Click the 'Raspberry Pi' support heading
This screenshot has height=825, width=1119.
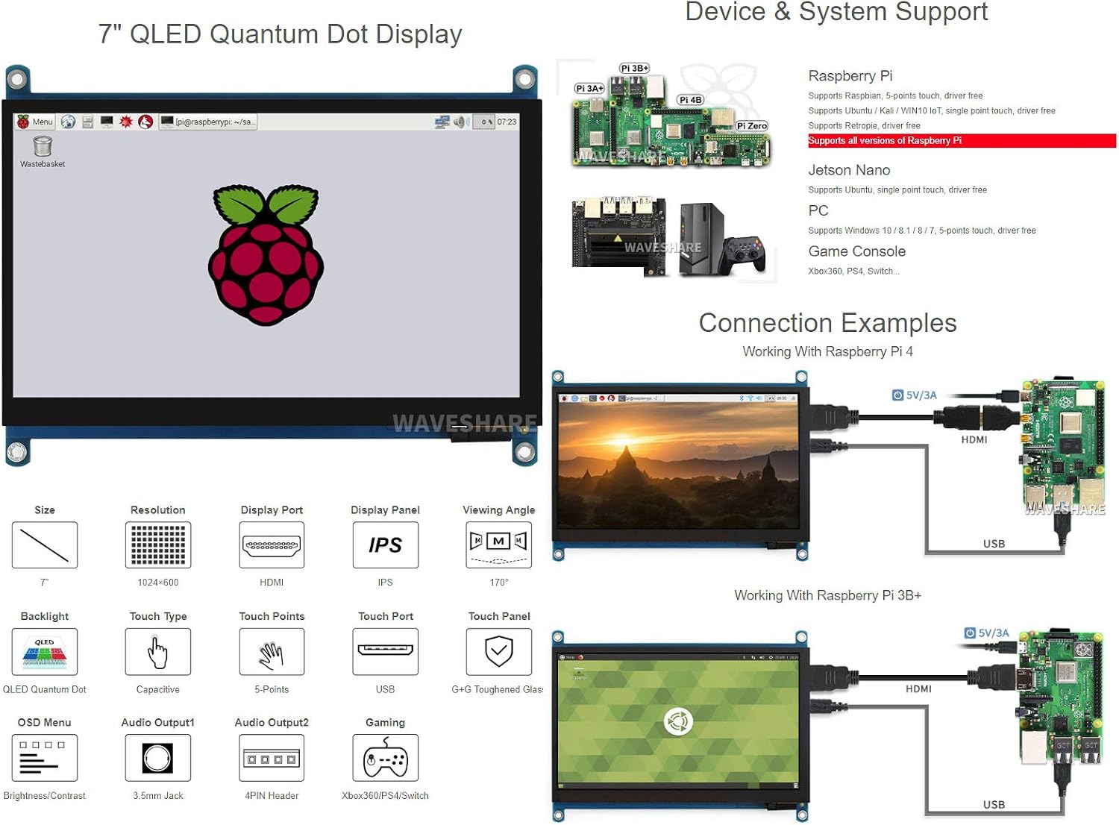tap(850, 76)
